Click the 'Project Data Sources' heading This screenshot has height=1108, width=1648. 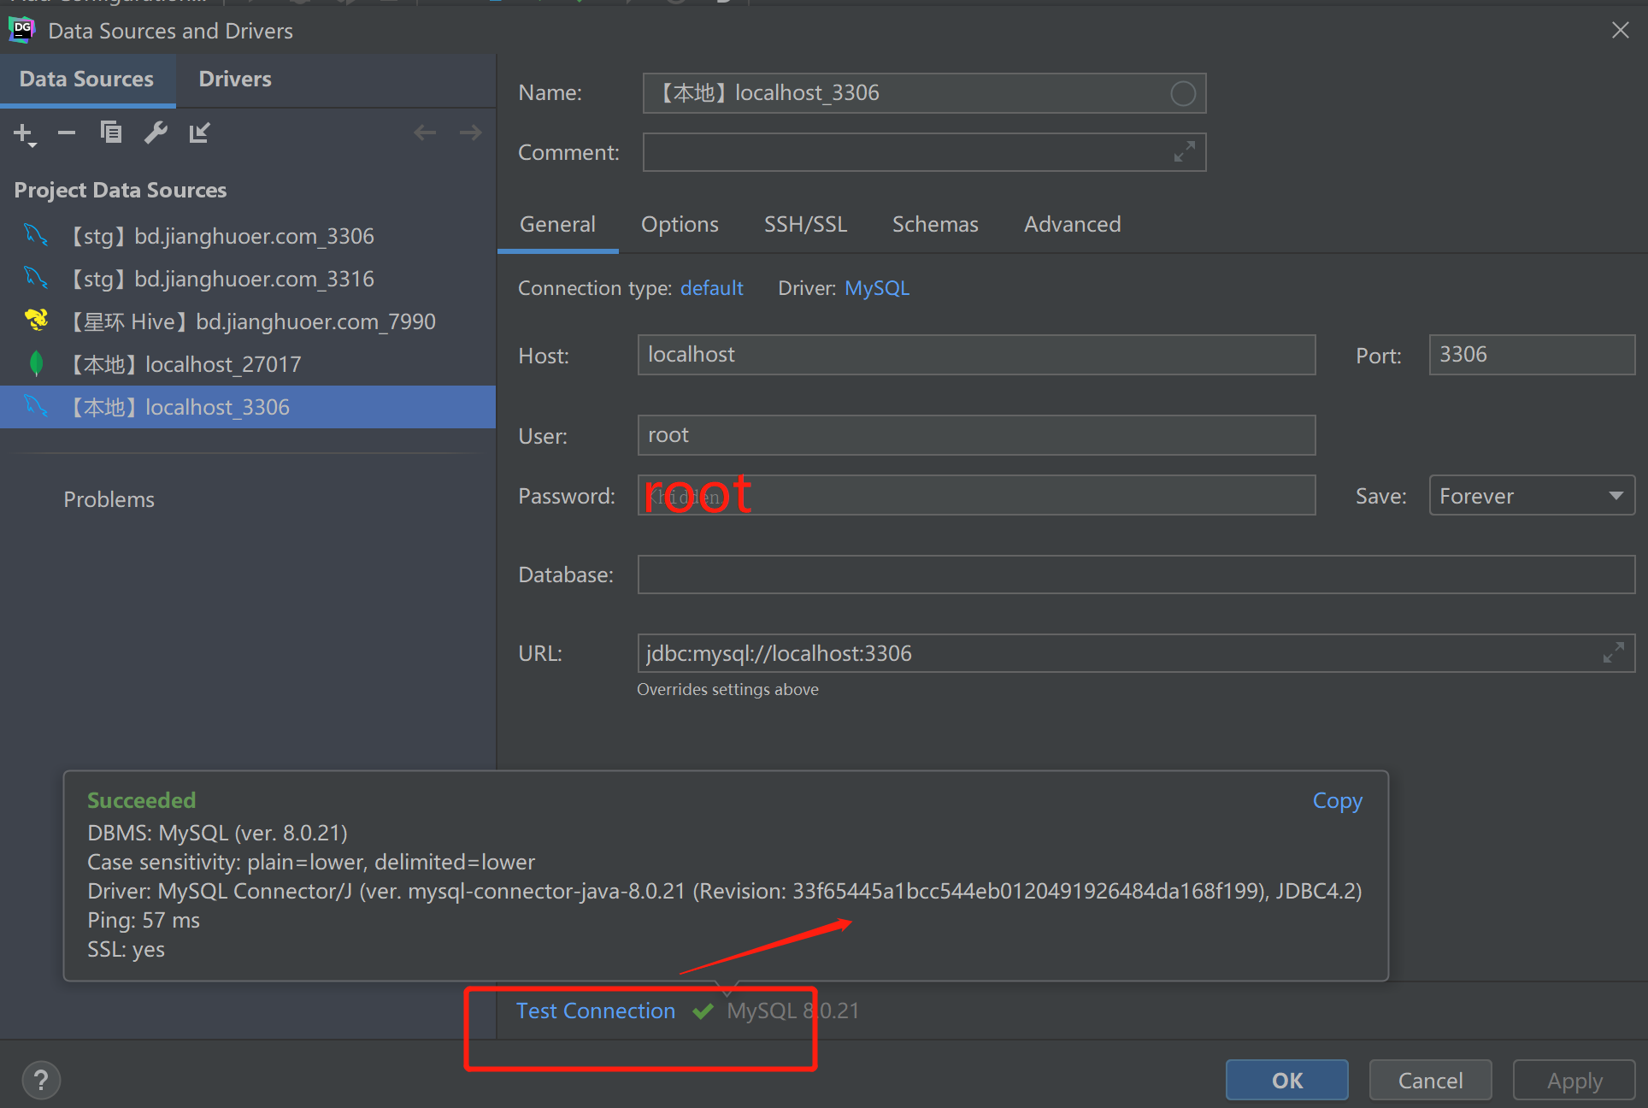121,191
